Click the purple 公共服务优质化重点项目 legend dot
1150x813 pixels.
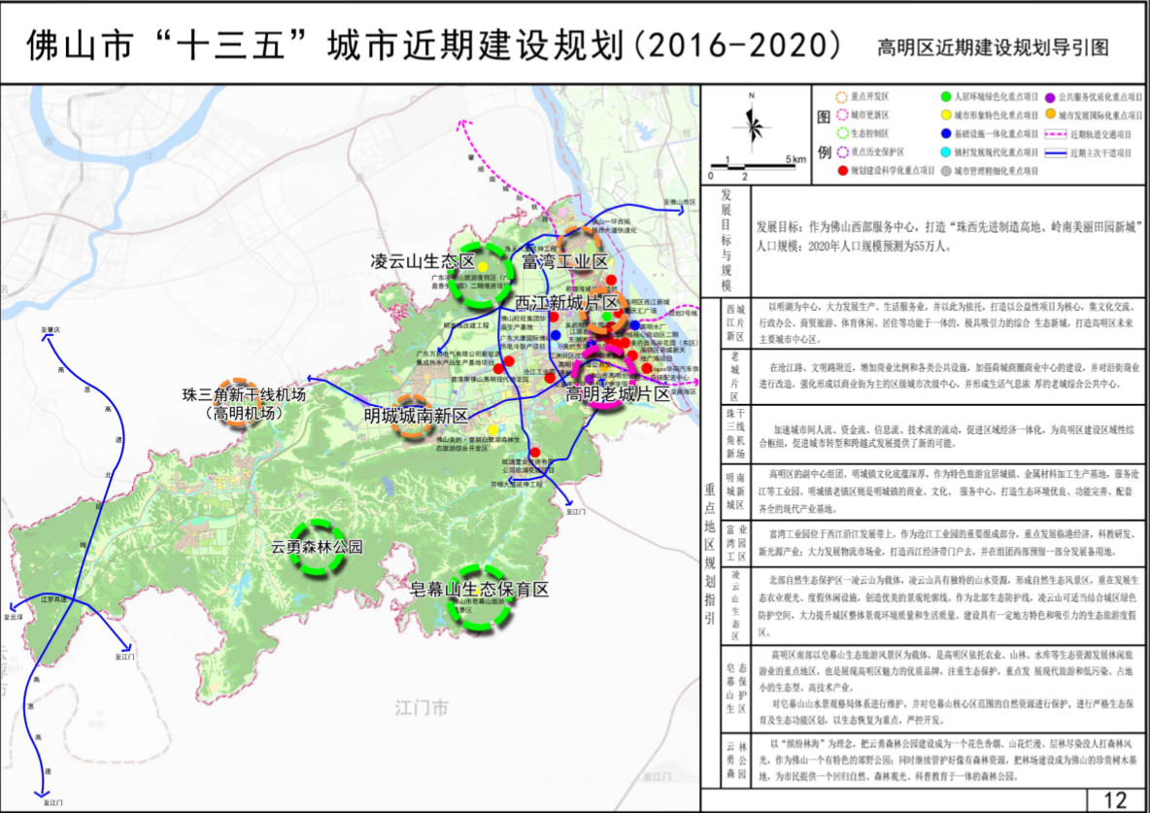pyautogui.click(x=1050, y=97)
